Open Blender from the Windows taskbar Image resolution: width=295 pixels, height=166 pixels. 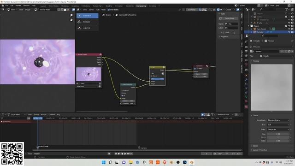[x=192, y=162]
